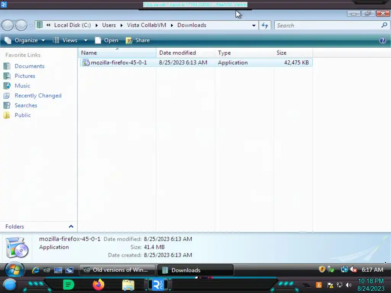391x293 pixels.
Task: Sort by Date modified column header
Action: coord(186,53)
